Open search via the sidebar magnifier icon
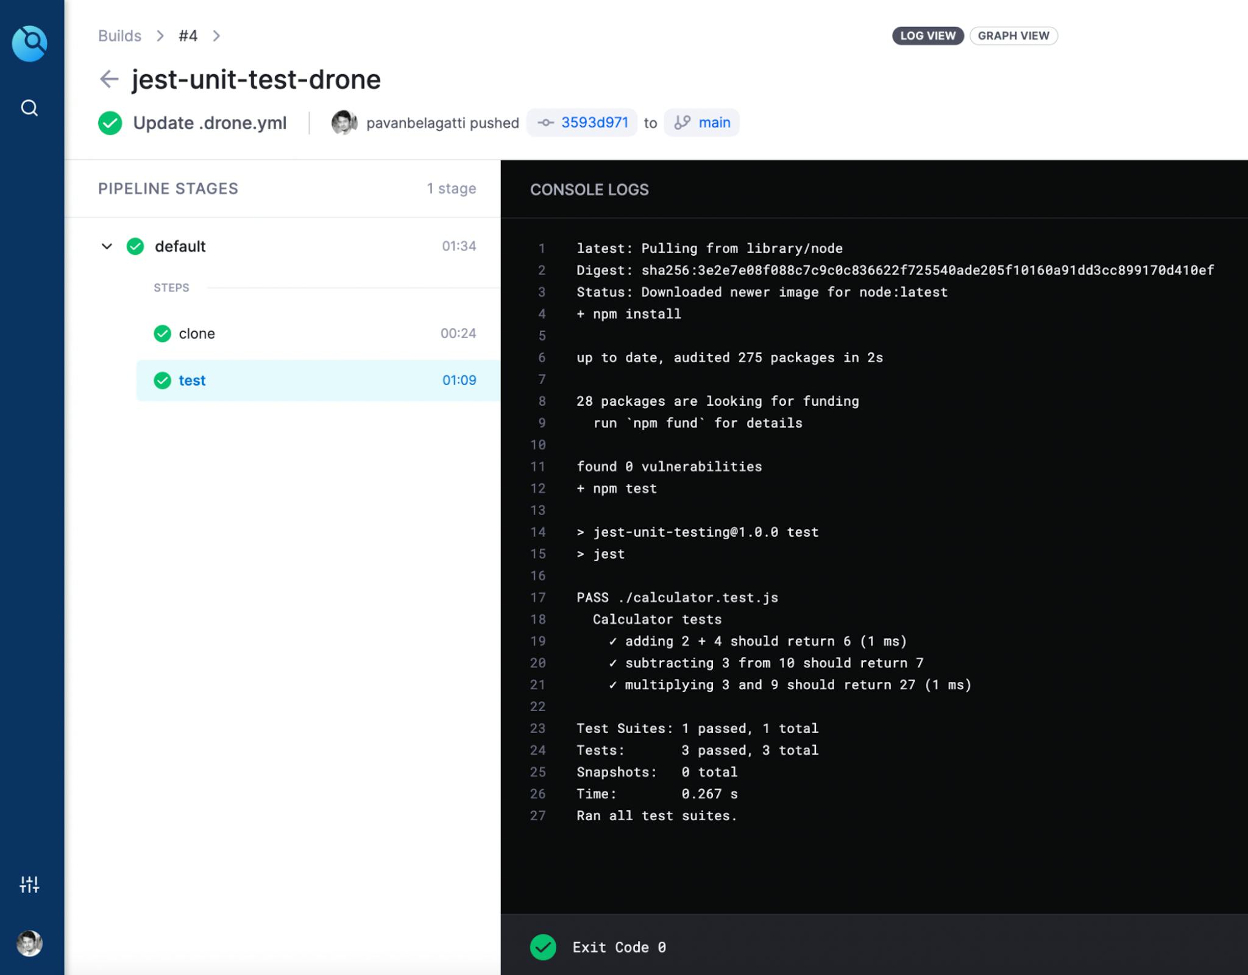This screenshot has width=1248, height=975. coord(29,108)
